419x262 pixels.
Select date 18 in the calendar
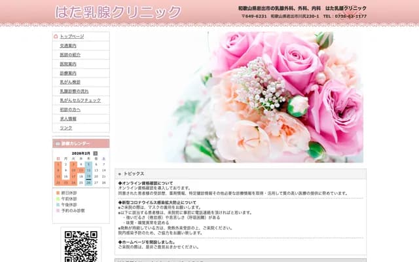coord(81,176)
